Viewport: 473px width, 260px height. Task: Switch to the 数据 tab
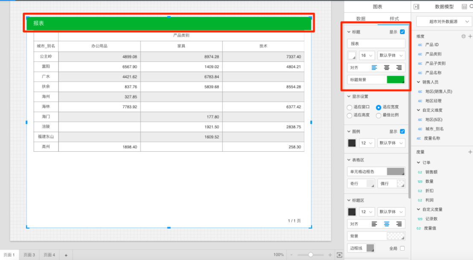(361, 19)
